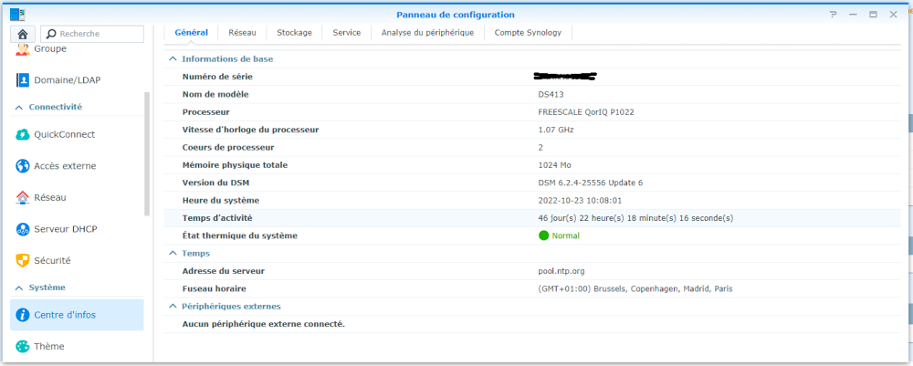
Task: Click system time 2022-10-23 10:08:01
Action: pyautogui.click(x=580, y=200)
